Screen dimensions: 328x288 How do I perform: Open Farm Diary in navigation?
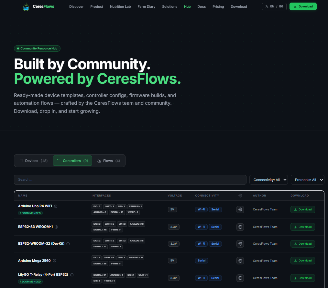pos(147,7)
